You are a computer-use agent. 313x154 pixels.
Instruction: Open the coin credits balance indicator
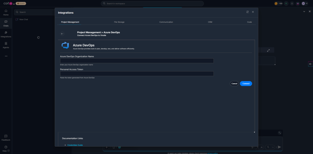[x=278, y=3]
